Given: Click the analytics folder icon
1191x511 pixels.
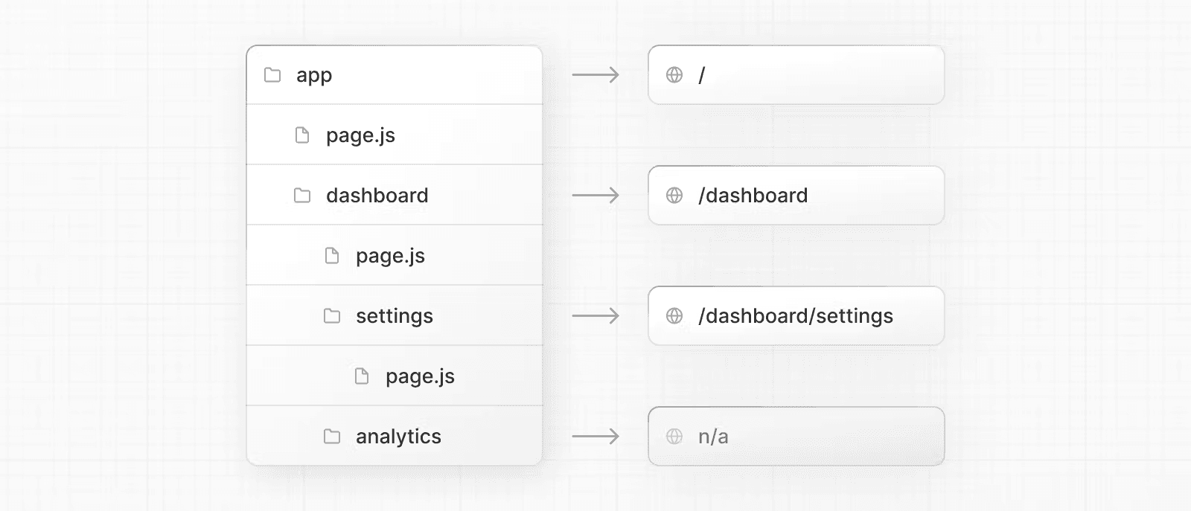Looking at the screenshot, I should coord(332,437).
